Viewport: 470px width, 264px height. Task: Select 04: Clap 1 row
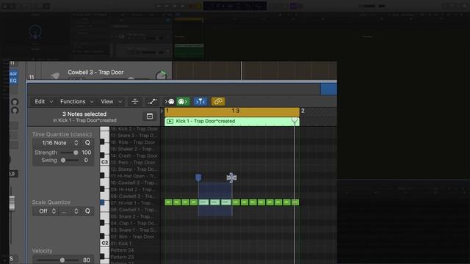click(134, 223)
